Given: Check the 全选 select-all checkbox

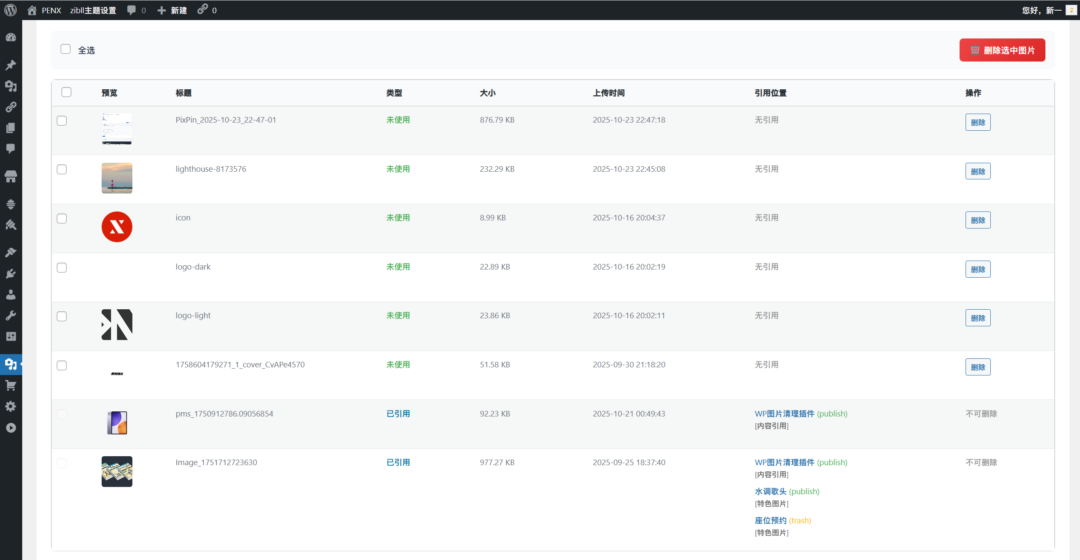Looking at the screenshot, I should click(65, 49).
